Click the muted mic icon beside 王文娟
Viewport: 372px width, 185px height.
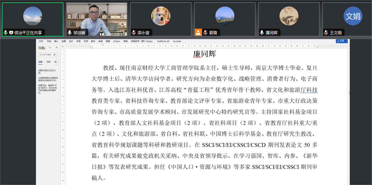pos(326,33)
